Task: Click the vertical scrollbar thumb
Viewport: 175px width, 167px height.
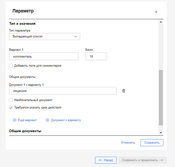Action: pyautogui.click(x=161, y=98)
